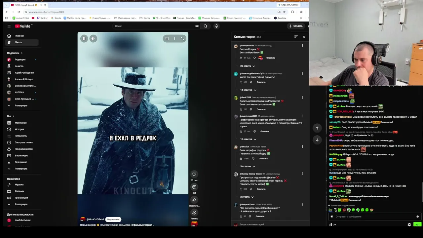Sort comments using the sort icon
423x238 pixels.
click(296, 37)
